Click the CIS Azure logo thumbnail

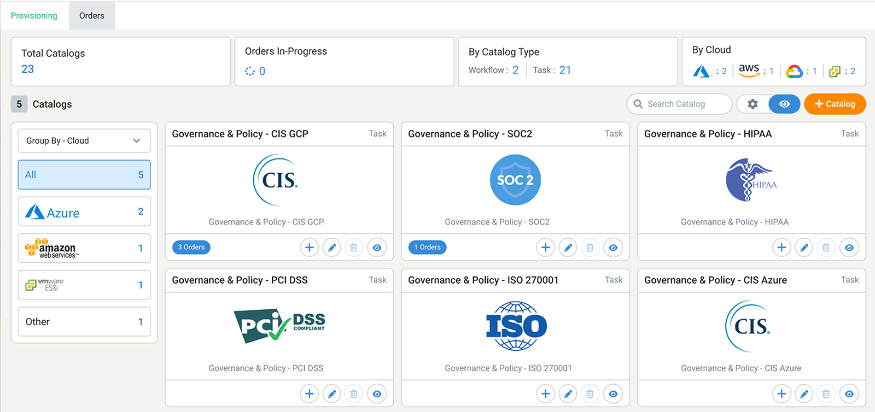coord(749,326)
